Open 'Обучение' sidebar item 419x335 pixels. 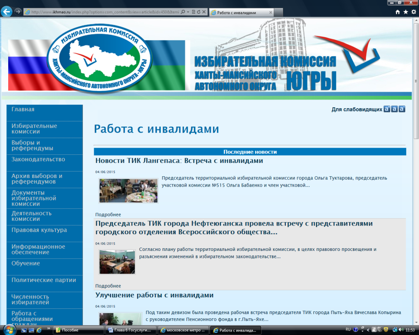pyautogui.click(x=45, y=267)
